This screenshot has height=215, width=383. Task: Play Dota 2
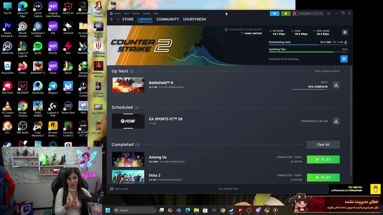323,178
